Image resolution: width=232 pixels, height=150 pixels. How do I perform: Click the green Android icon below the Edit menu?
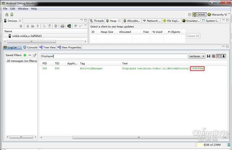point(12,15)
